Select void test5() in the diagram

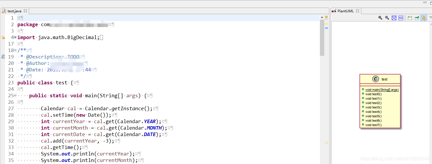point(373,116)
